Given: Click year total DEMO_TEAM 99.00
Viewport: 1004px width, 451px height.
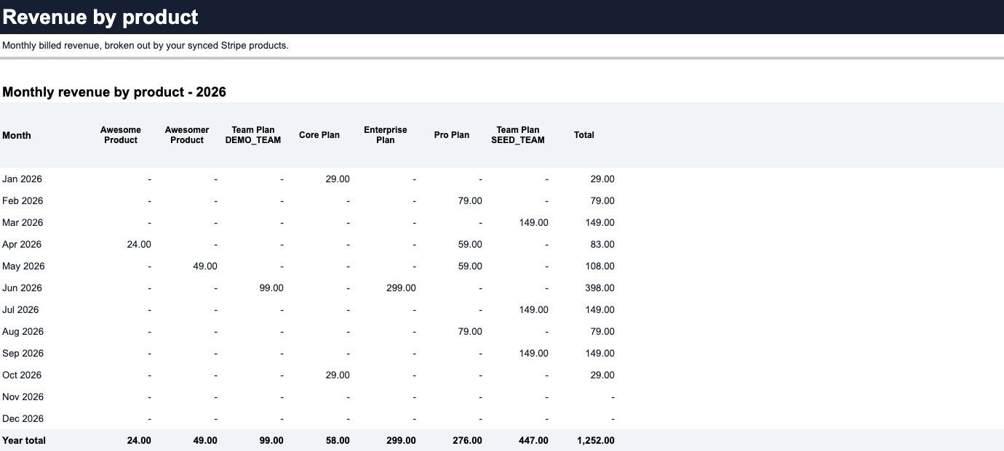Looking at the screenshot, I should click(x=271, y=440).
